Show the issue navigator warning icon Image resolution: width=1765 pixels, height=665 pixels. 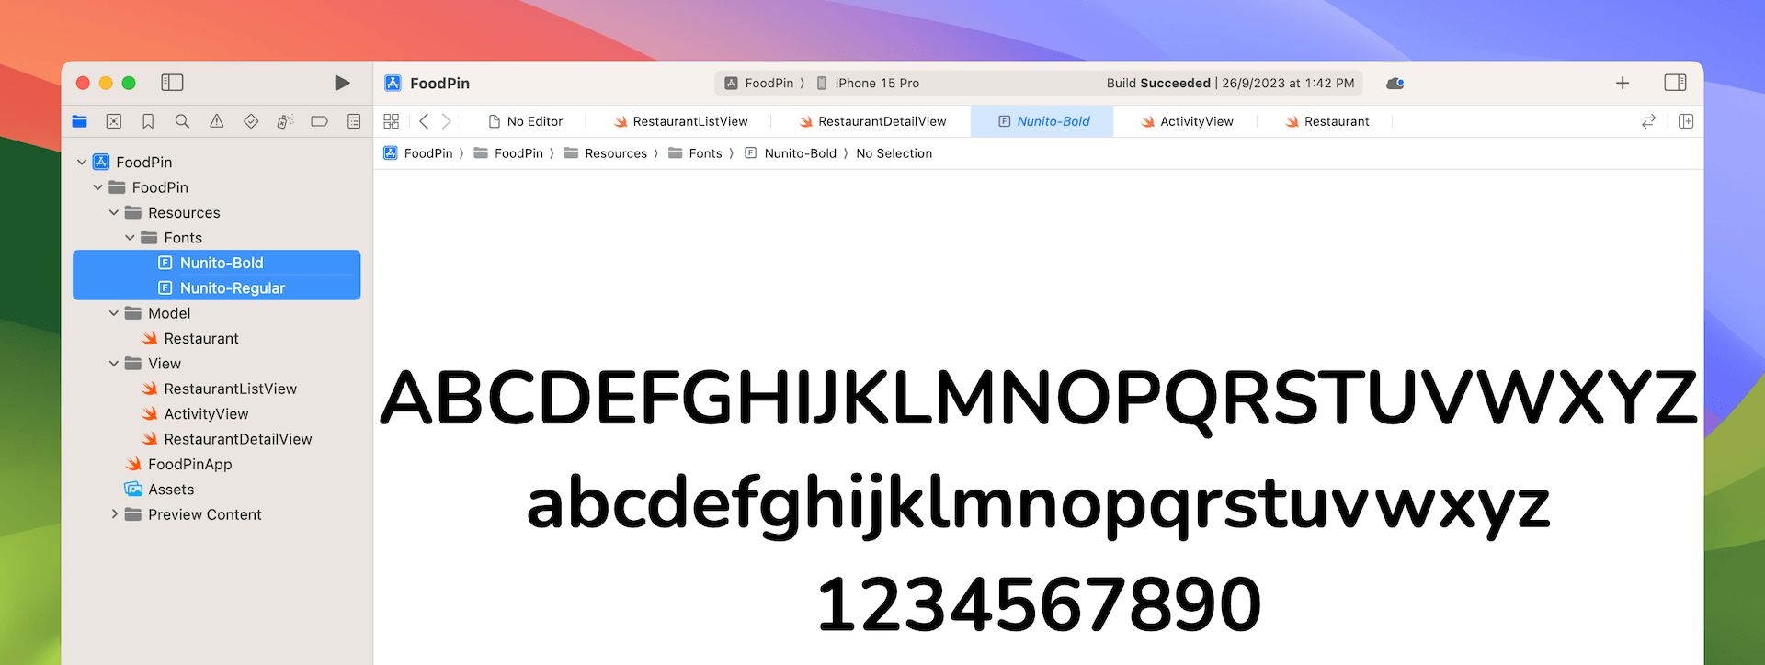click(217, 121)
